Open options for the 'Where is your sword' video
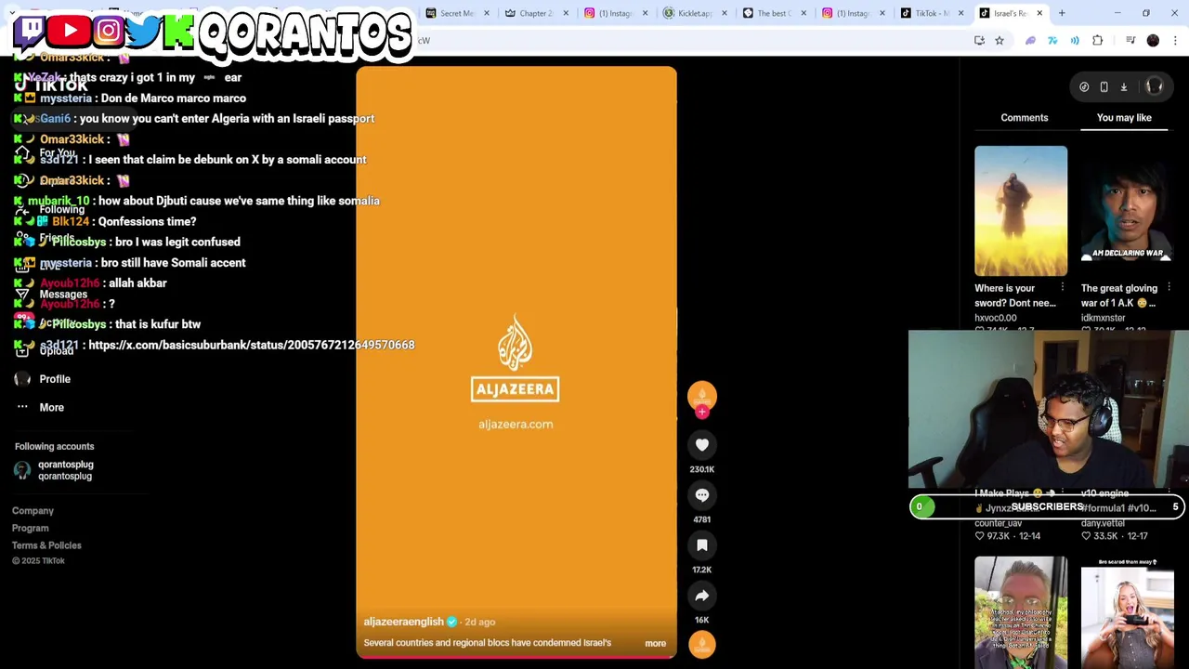This screenshot has width=1189, height=669. pos(1063,288)
